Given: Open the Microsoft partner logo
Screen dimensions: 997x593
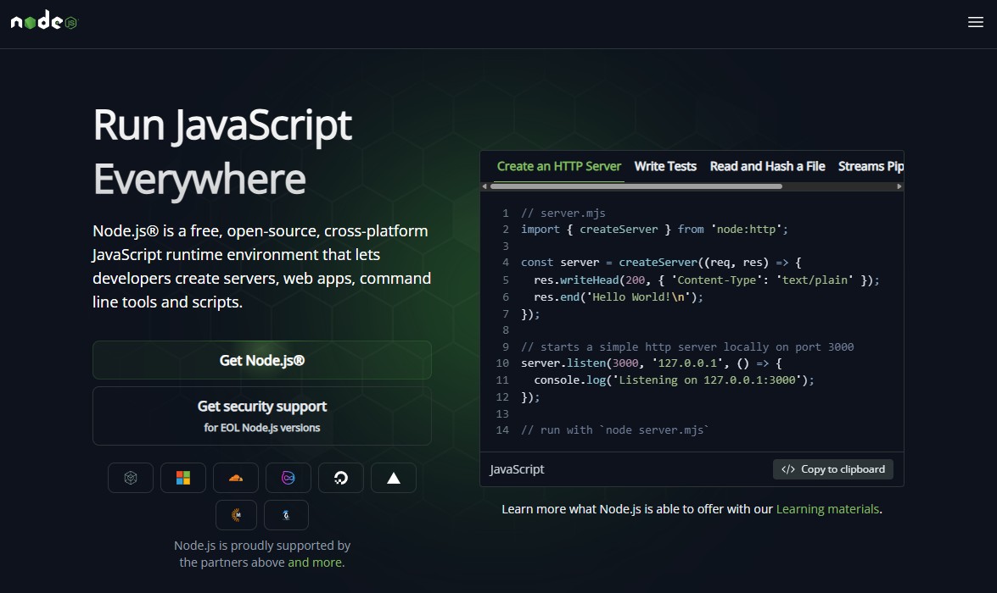Looking at the screenshot, I should tap(183, 478).
